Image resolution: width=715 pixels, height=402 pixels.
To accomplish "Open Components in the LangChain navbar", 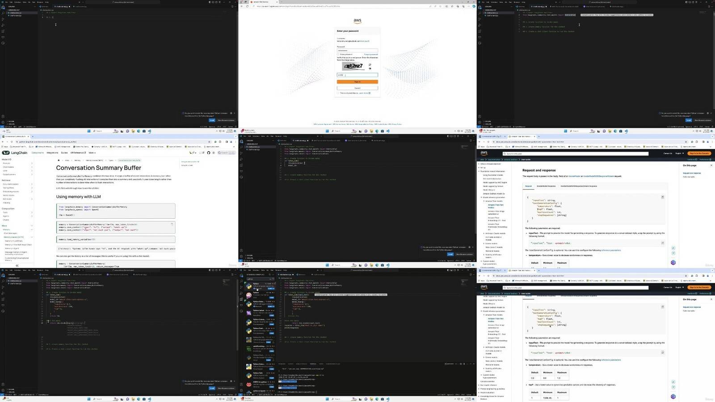I will pyautogui.click(x=38, y=152).
